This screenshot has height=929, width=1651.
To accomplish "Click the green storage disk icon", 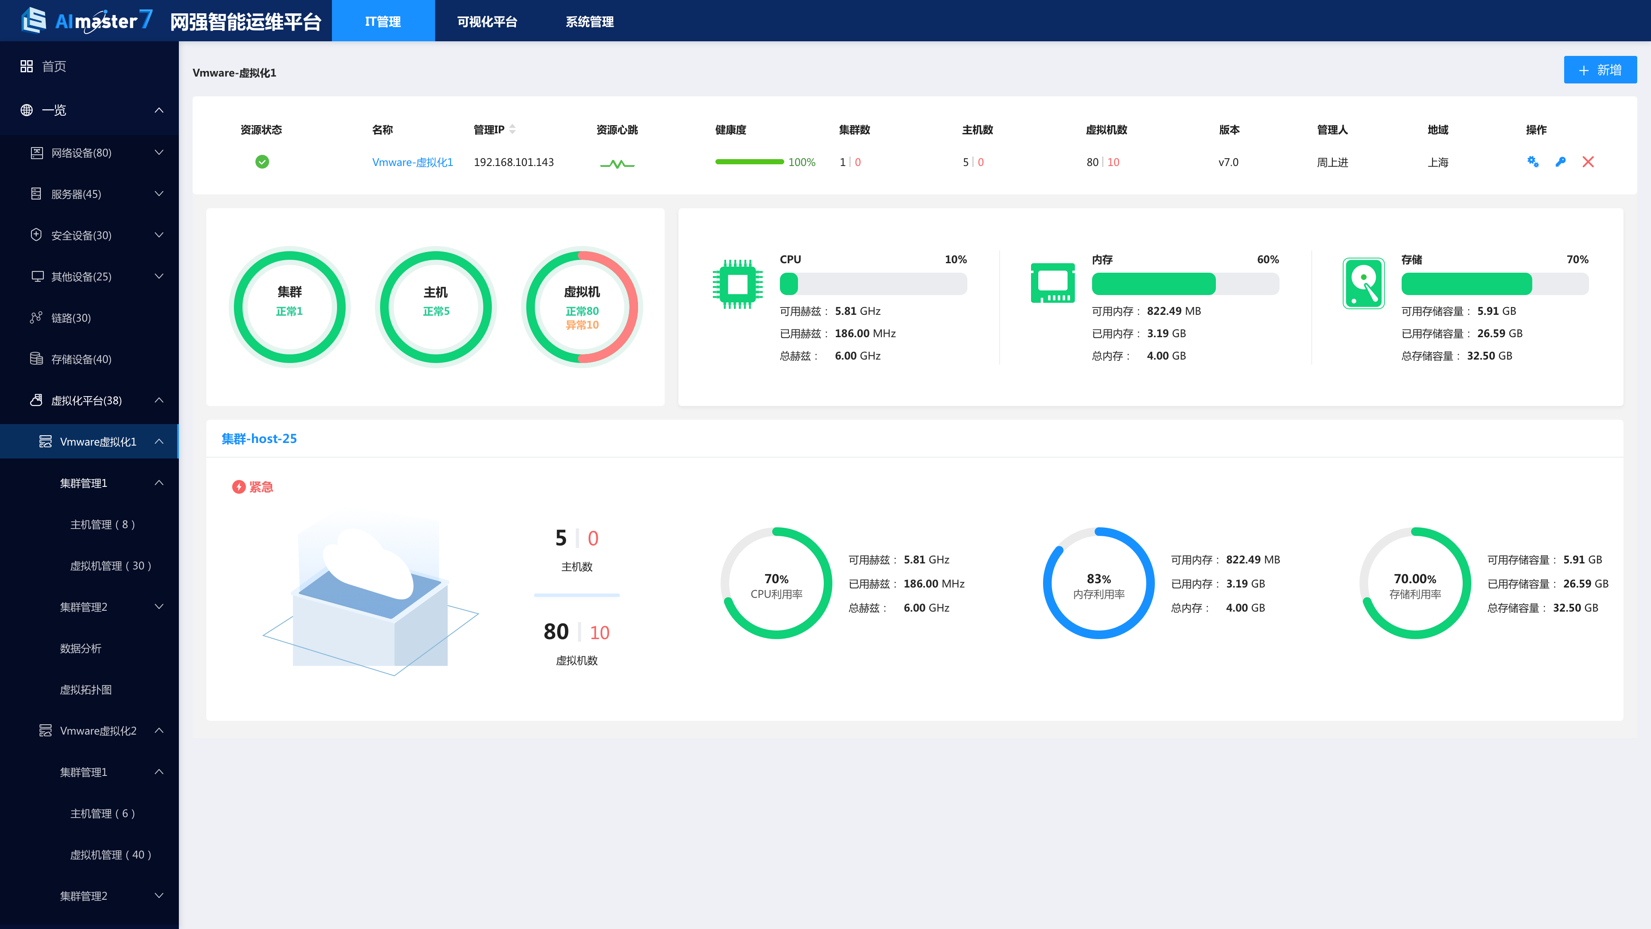I will (1364, 283).
